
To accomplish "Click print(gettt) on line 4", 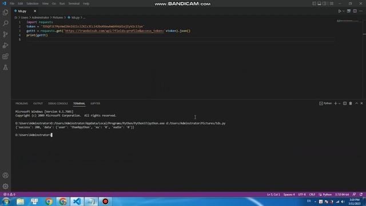I will (x=37, y=35).
